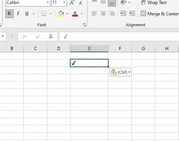Apply Underline formatting

[x=27, y=14]
